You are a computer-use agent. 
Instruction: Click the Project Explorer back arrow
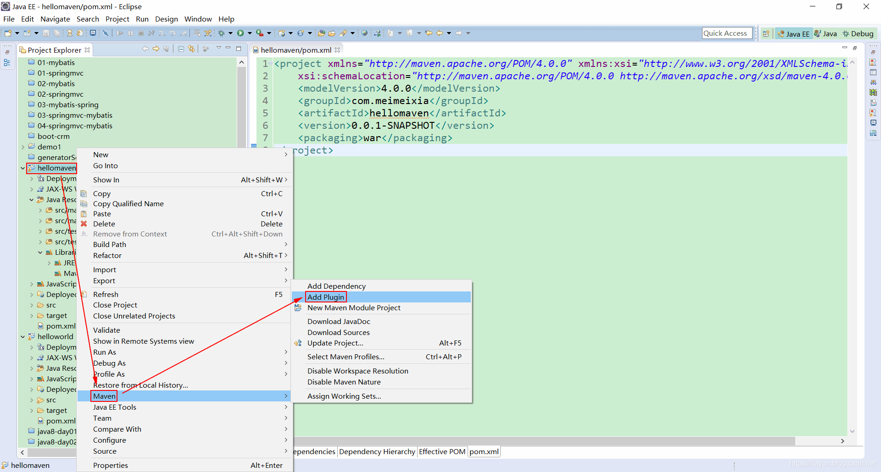[x=145, y=49]
